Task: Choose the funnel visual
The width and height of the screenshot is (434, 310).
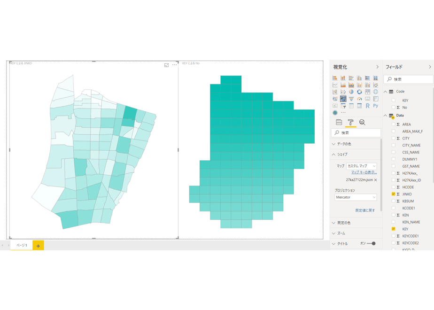Action: [351, 99]
